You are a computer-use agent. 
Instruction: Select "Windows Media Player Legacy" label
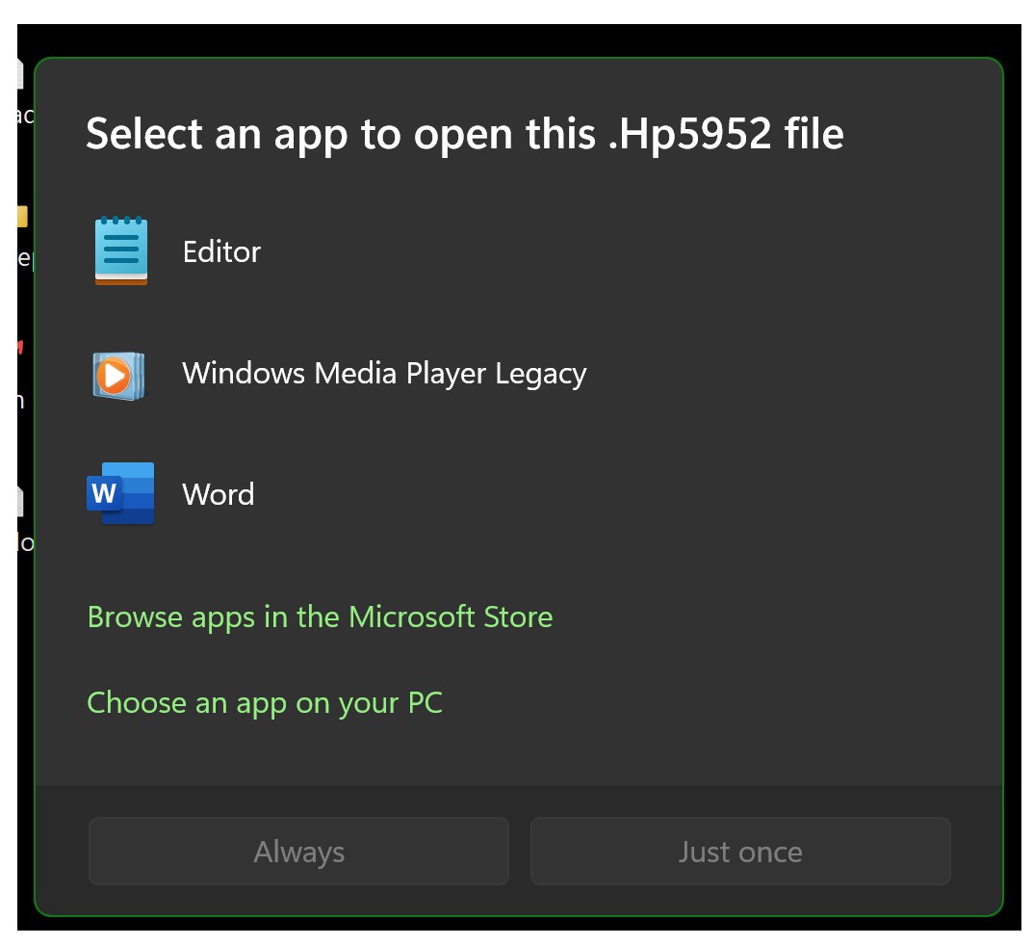click(384, 374)
